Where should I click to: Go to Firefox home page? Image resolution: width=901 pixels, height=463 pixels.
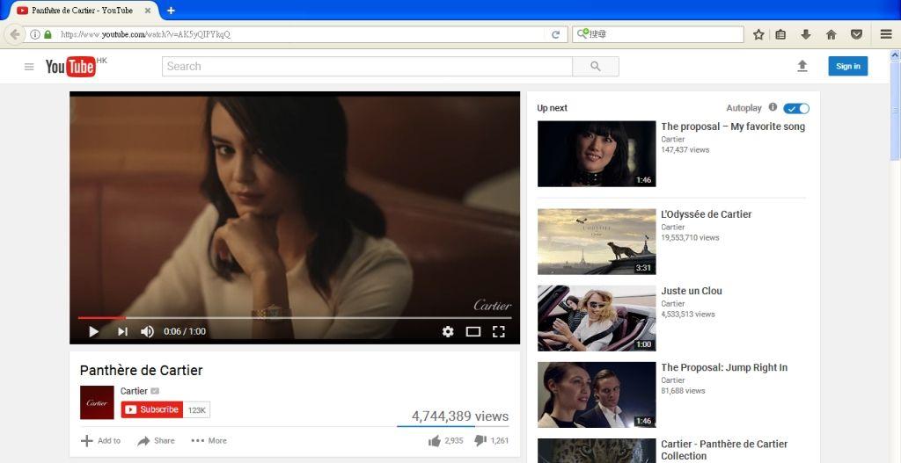831,34
